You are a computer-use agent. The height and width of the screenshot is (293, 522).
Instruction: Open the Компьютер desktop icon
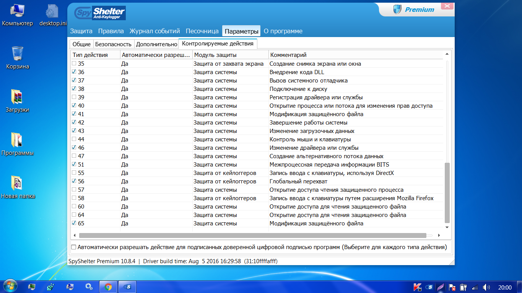click(x=17, y=15)
